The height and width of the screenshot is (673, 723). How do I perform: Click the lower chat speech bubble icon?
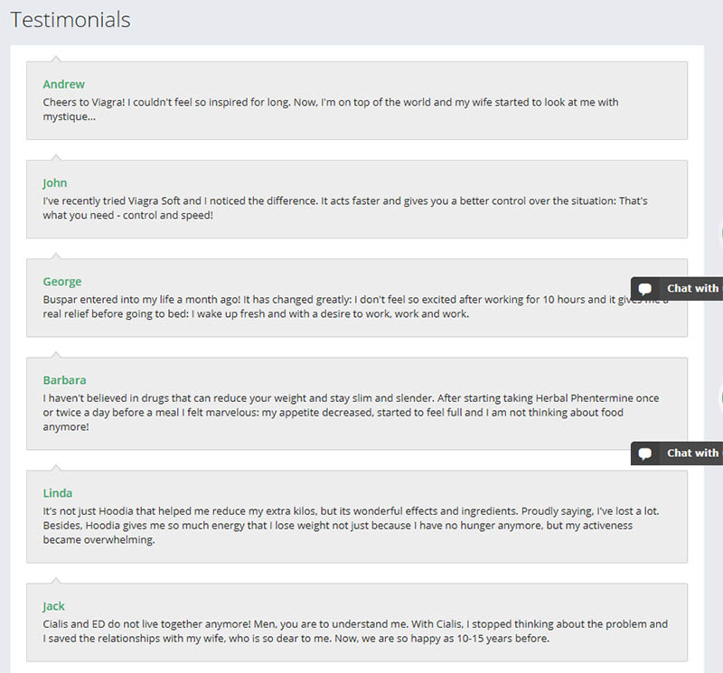tap(645, 453)
